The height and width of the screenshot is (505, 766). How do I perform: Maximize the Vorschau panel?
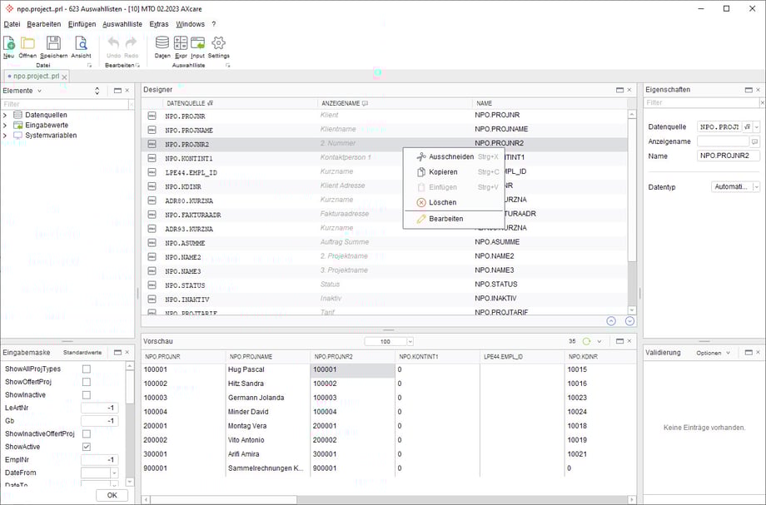pyautogui.click(x=620, y=341)
